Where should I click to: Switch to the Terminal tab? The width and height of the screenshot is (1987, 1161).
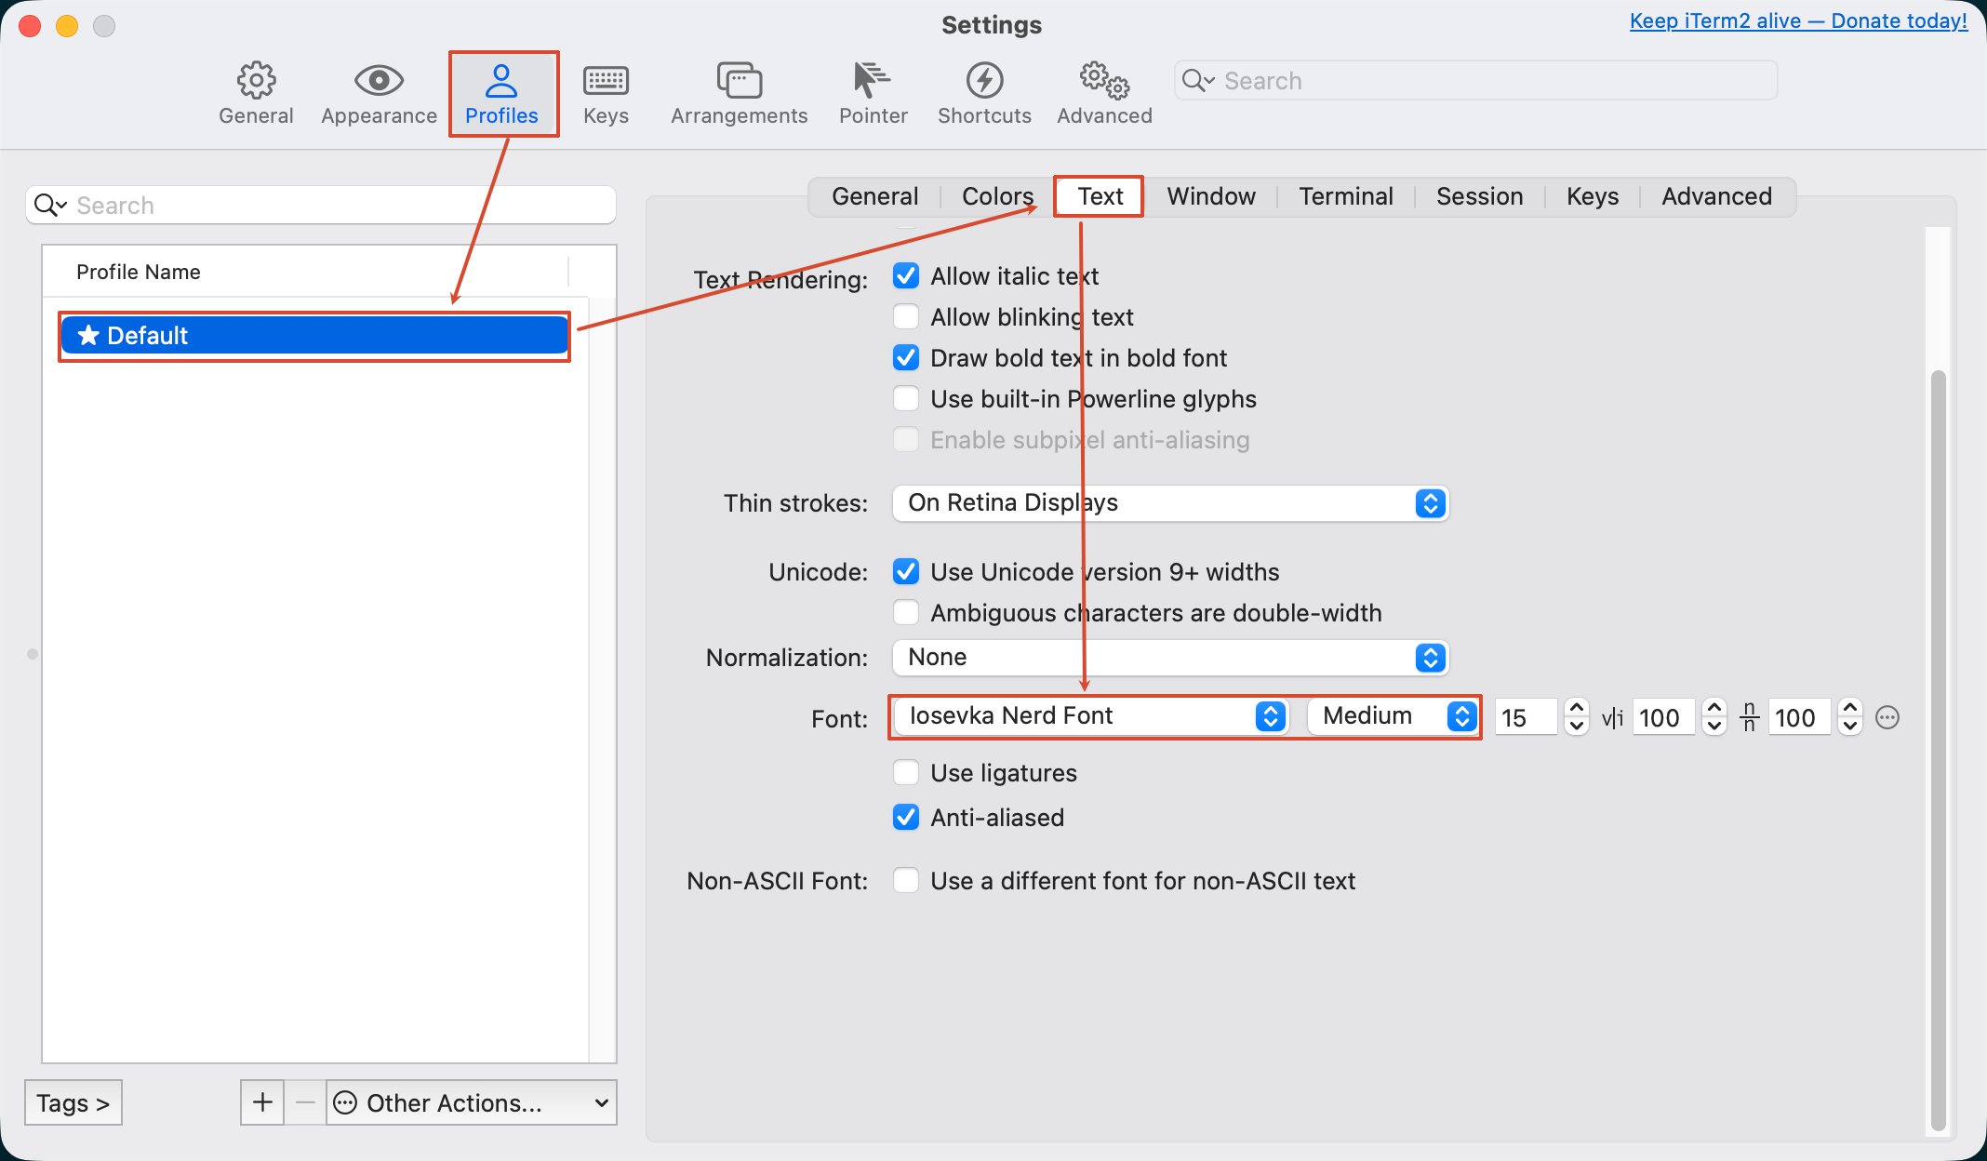coord(1346,196)
